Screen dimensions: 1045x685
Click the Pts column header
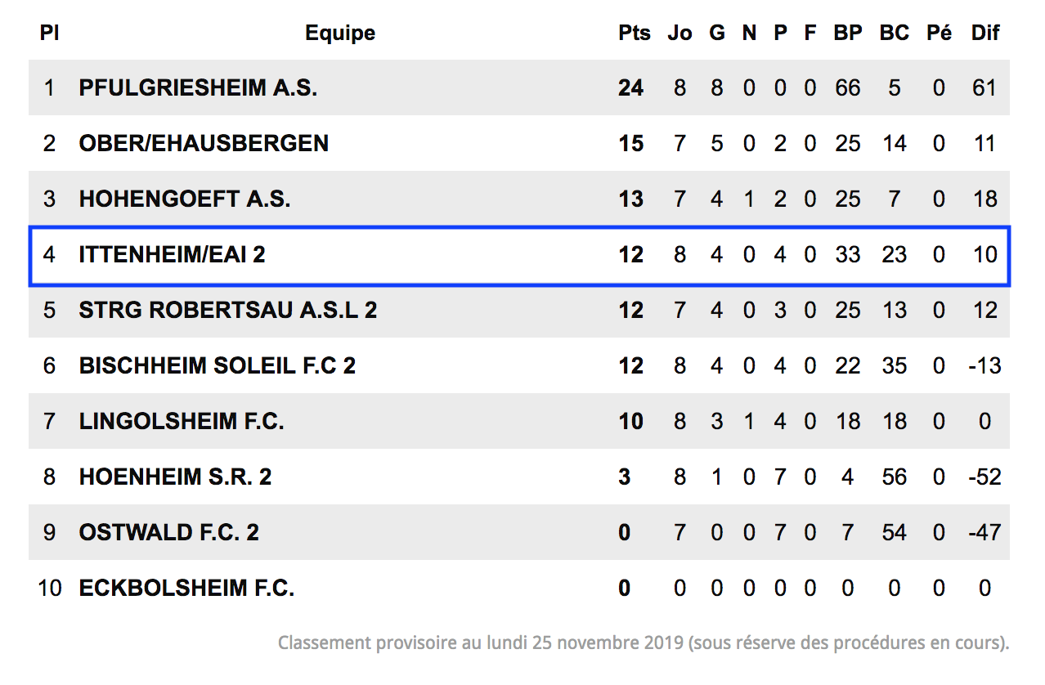(635, 33)
